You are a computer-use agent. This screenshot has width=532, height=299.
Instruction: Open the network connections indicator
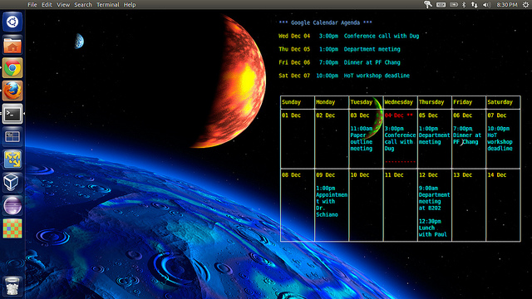tap(475, 5)
